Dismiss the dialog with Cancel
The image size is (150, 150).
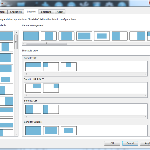pos(130,143)
